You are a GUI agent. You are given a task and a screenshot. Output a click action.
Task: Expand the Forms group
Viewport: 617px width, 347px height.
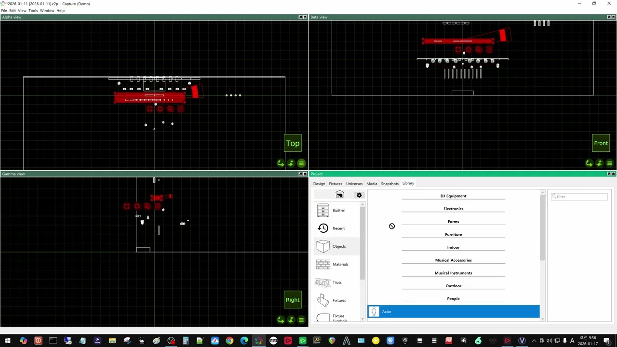point(454,222)
